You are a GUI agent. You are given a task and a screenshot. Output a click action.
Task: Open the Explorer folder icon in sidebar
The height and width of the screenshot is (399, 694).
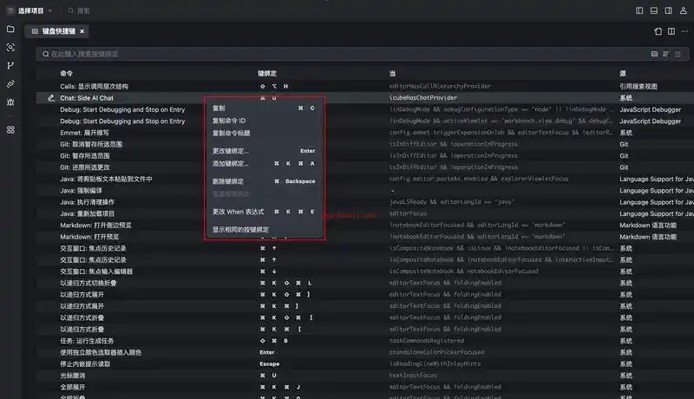pos(10,29)
